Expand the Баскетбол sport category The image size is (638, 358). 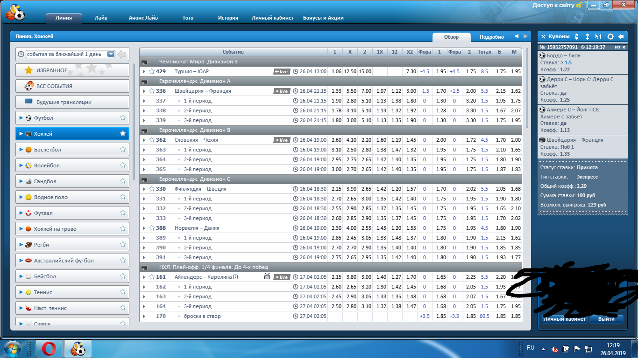[x=21, y=150]
